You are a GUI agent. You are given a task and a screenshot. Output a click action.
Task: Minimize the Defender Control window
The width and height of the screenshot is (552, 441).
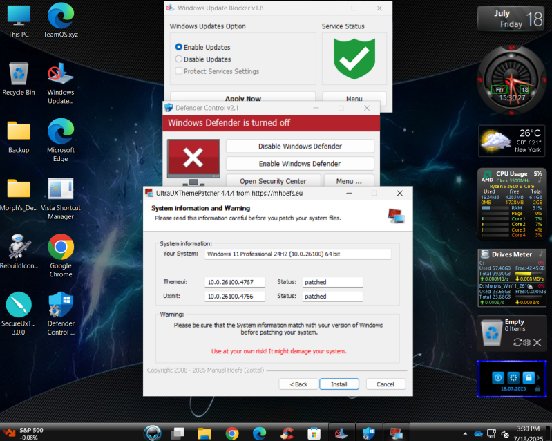[x=316, y=108]
